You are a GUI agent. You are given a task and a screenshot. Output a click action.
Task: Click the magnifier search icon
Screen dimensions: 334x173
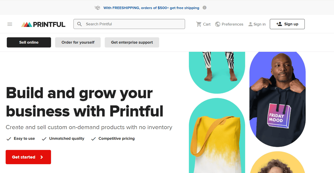[80, 24]
